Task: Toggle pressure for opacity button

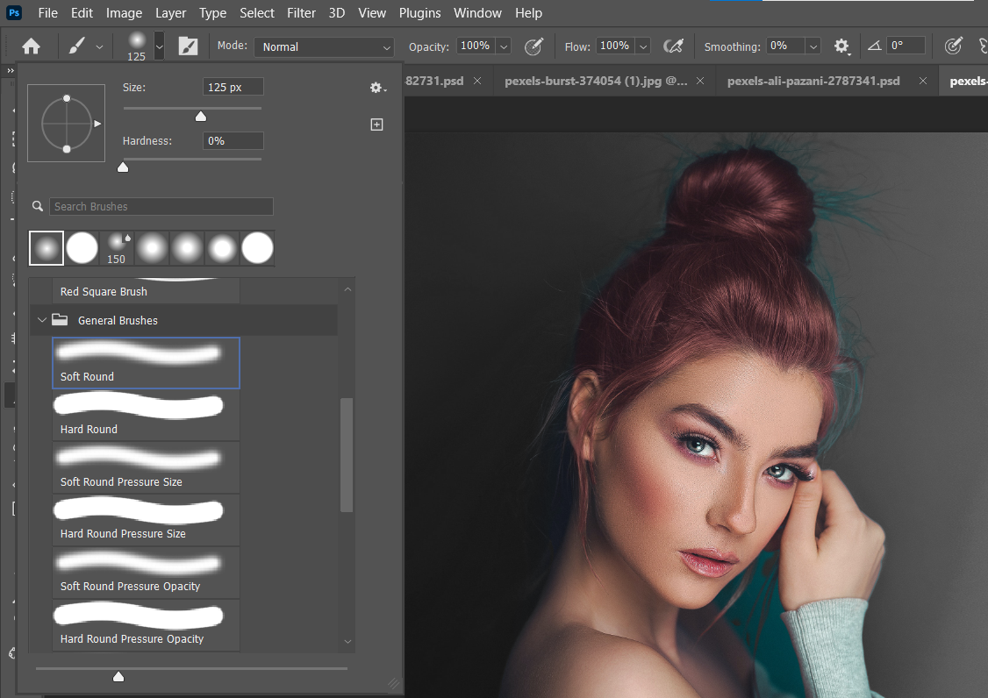Action: point(533,46)
